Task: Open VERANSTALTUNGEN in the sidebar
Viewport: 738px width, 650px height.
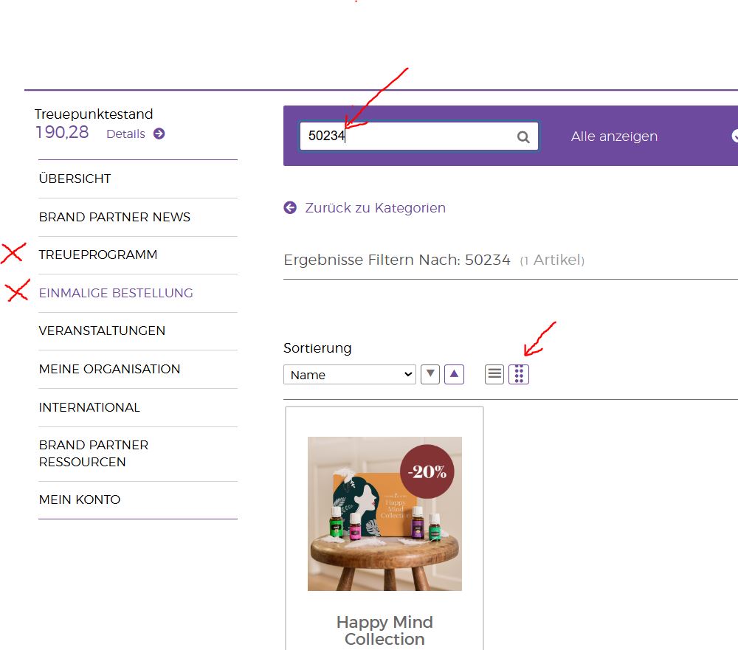Action: pyautogui.click(x=102, y=331)
